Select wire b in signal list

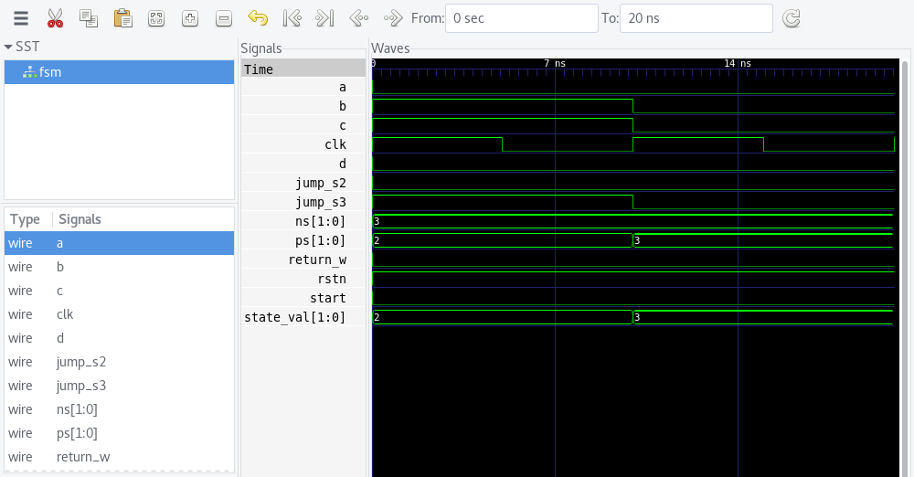click(119, 267)
